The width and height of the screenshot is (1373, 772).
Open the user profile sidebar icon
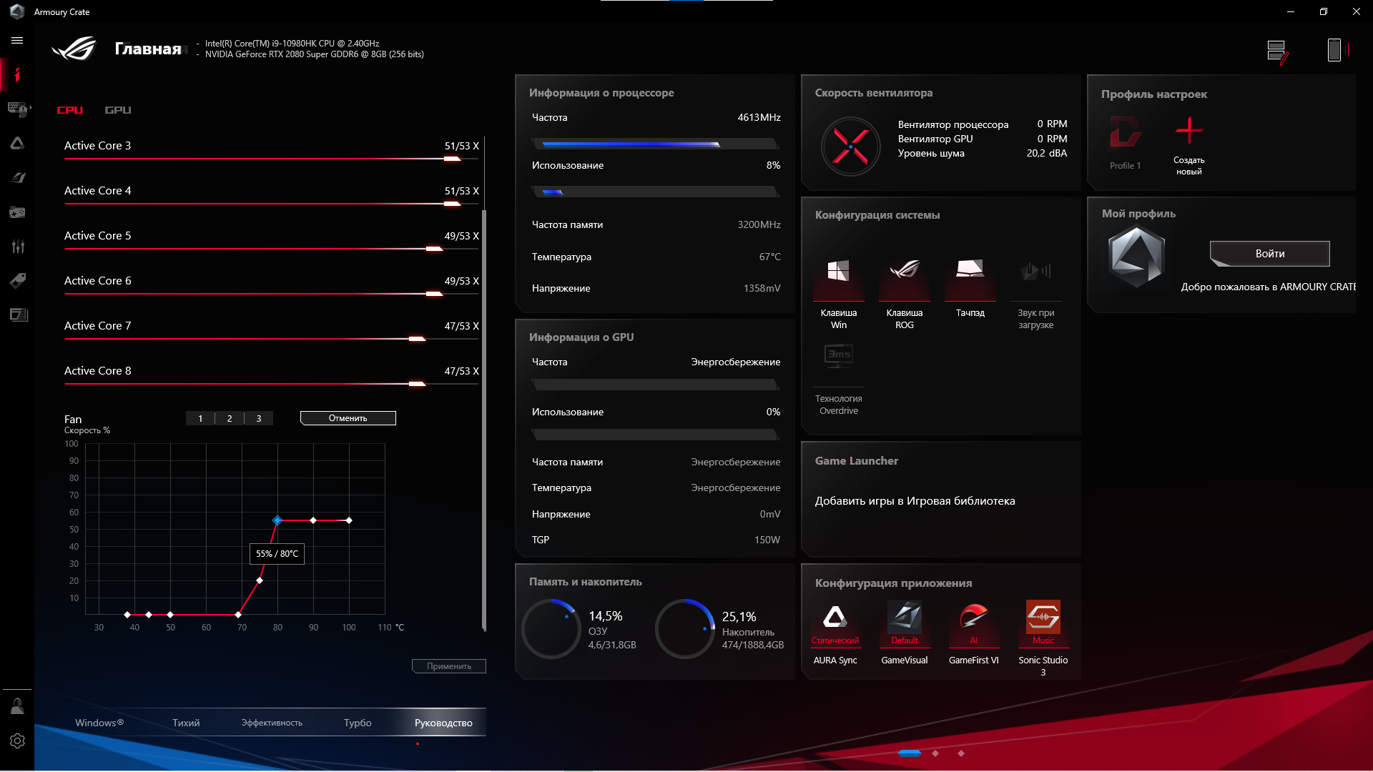pos(17,706)
